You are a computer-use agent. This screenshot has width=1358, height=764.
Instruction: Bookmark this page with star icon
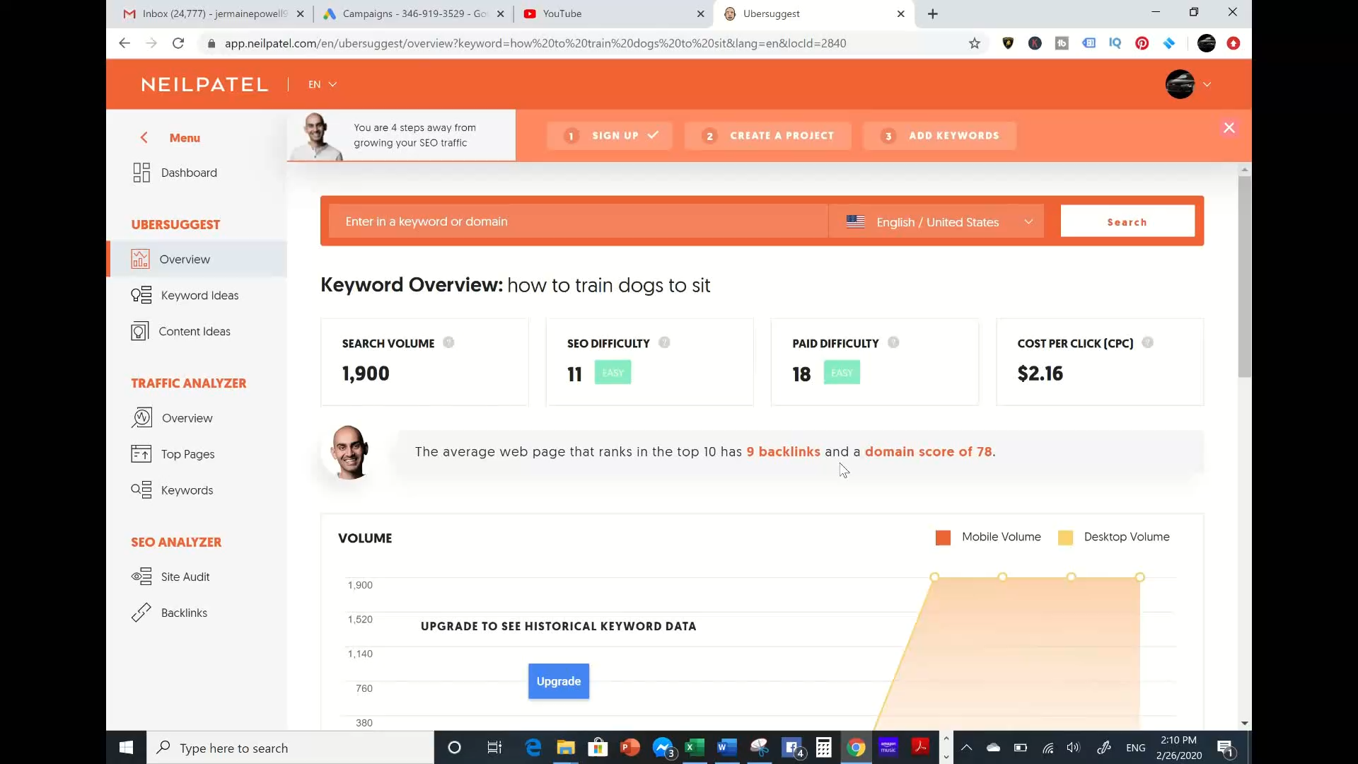coord(975,43)
